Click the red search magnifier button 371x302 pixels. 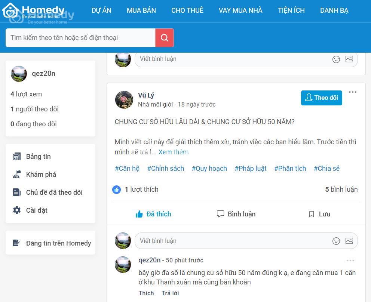tap(165, 38)
